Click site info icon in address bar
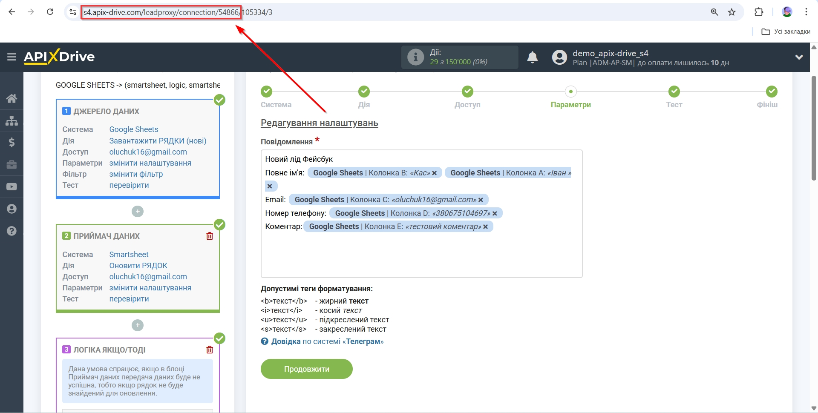818x413 pixels. pyautogui.click(x=73, y=12)
